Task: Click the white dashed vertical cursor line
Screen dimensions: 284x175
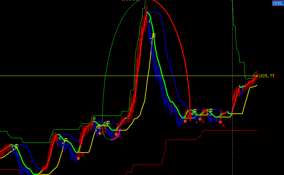Action: click(233, 87)
